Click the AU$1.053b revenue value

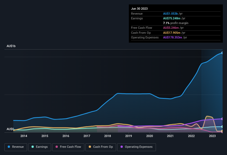pos(170,14)
